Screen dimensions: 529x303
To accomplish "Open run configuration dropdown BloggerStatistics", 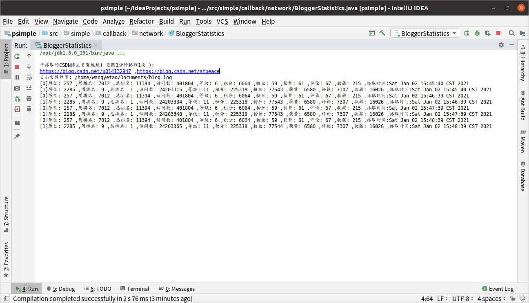I will 425,33.
